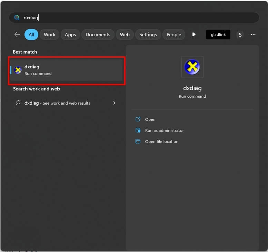
Task: Open the three-dot more options menu
Action: pos(253,35)
